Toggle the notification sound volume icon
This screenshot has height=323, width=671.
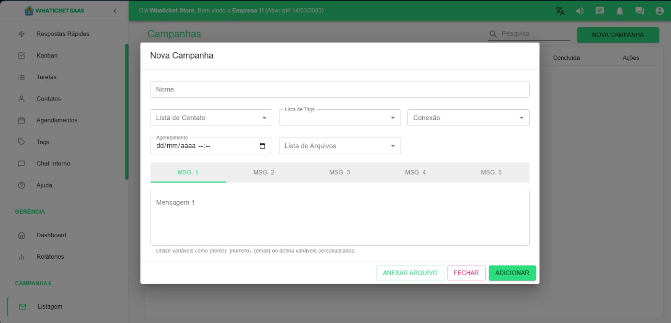[x=579, y=11]
